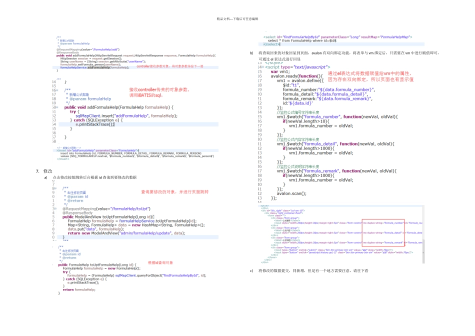The image size is (475, 336).
Task: Click the line formula_remark:"${data.formula_remark}",
Action: tap(327, 99)
